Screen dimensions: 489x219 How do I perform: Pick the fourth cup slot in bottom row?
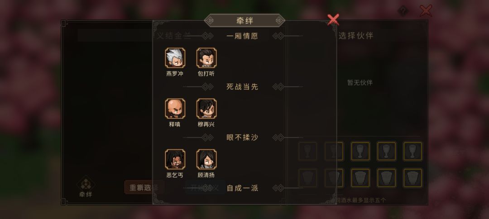[387, 178]
